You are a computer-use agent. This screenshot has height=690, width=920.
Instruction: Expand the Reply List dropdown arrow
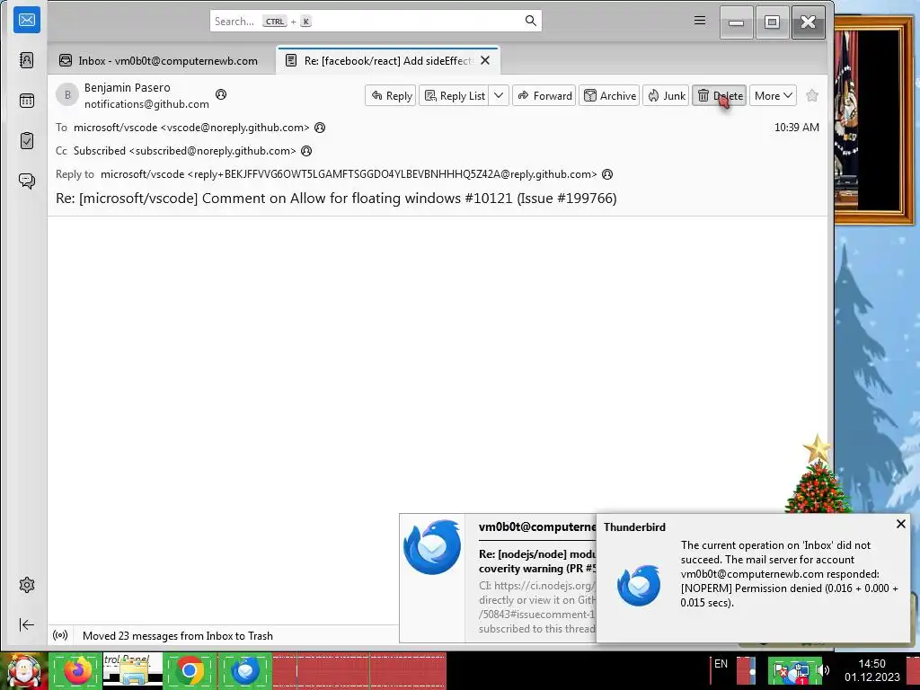pos(499,95)
